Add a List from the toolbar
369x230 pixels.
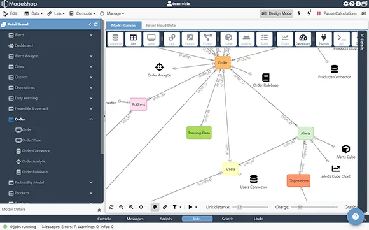click(133, 39)
